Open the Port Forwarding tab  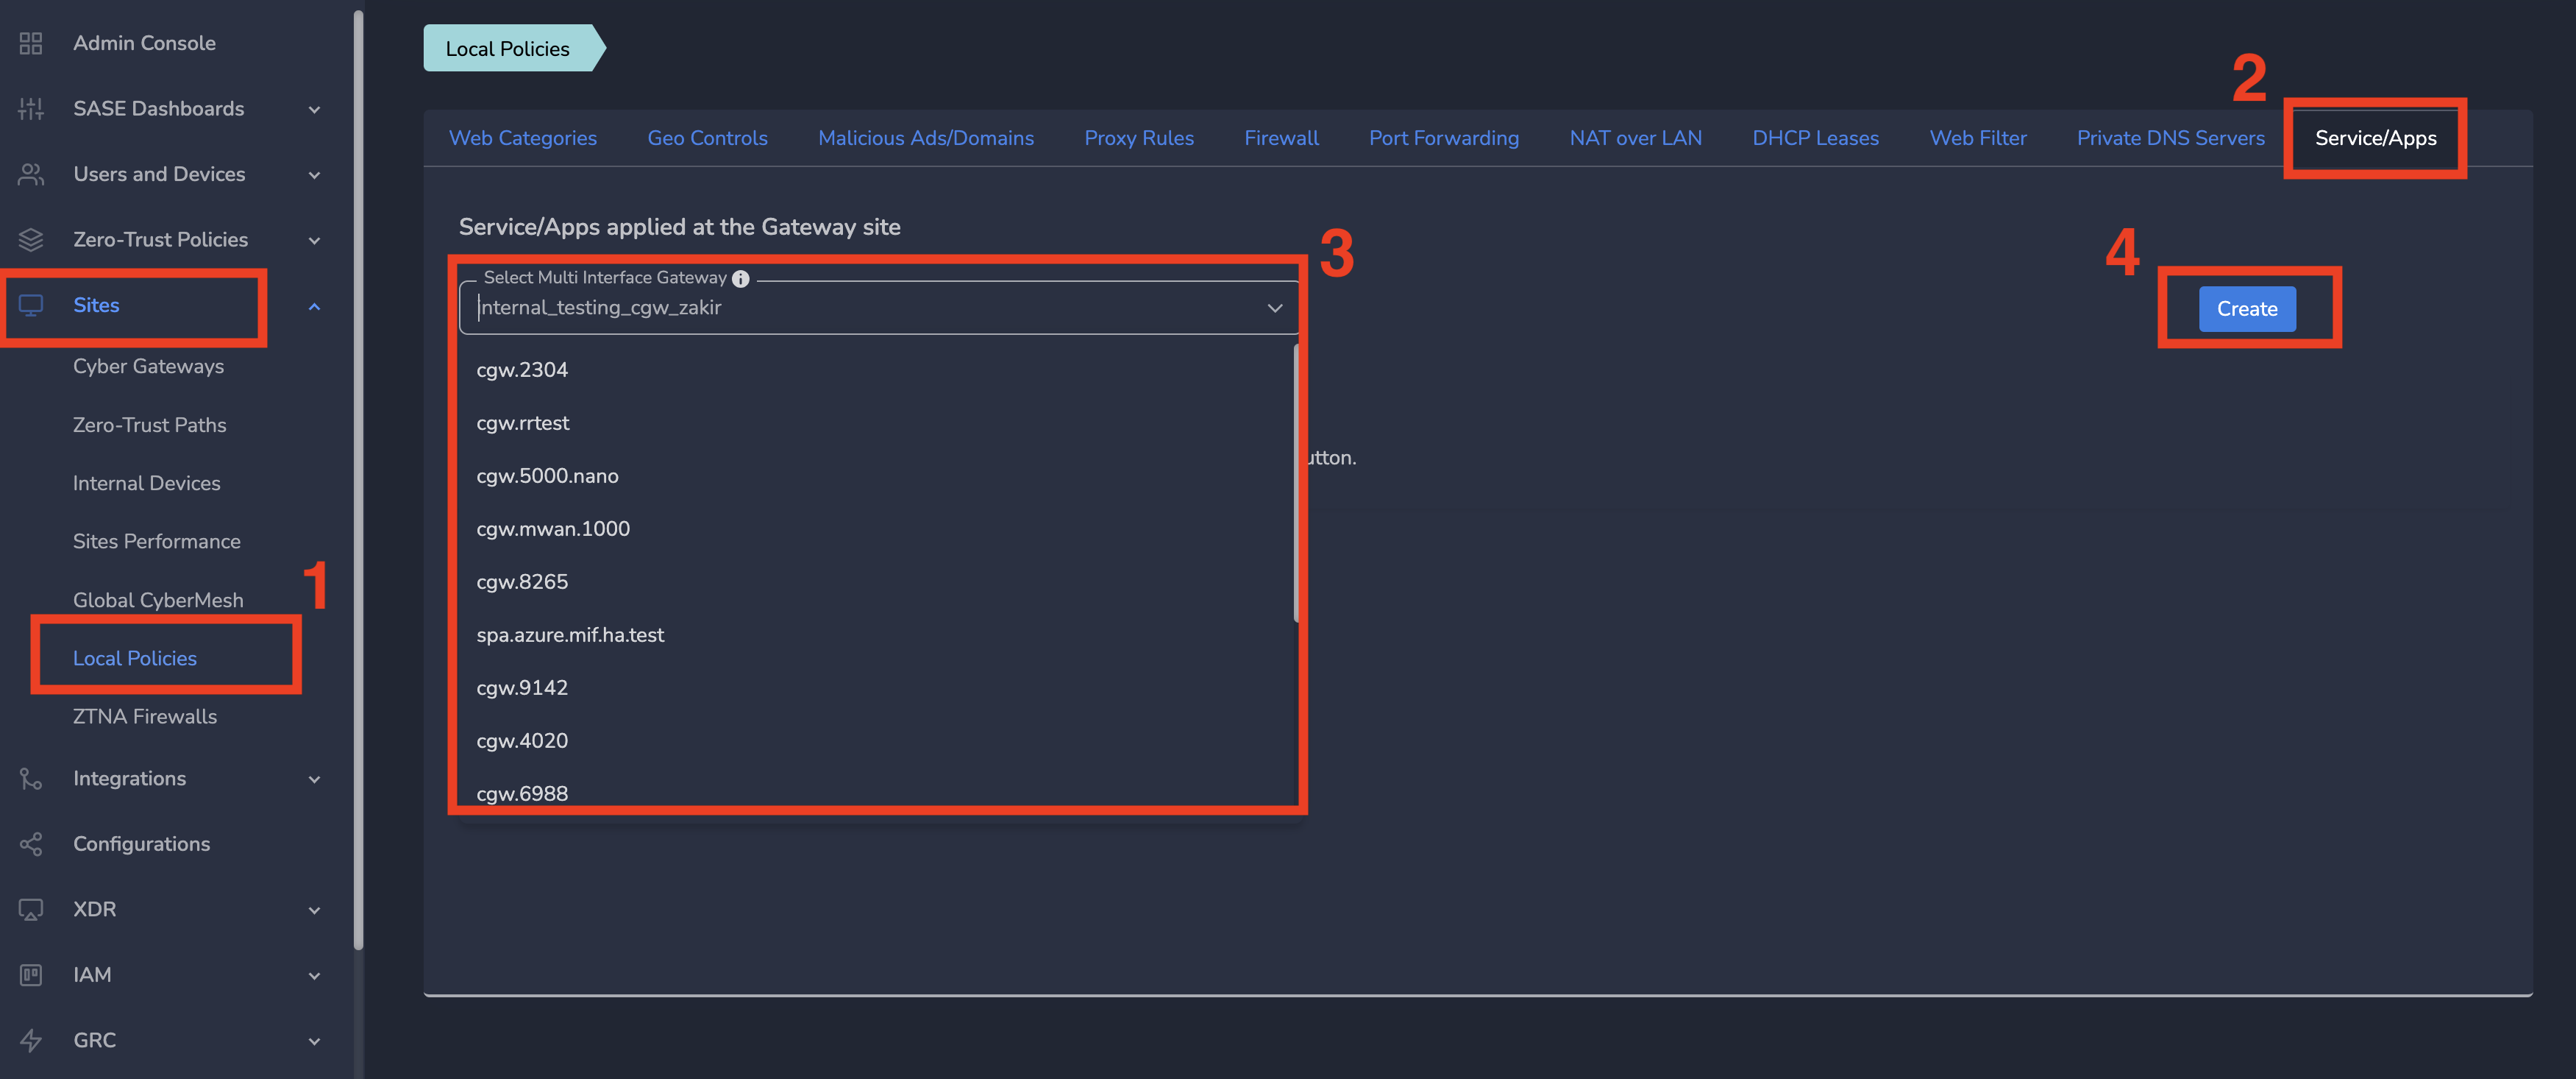tap(1443, 138)
